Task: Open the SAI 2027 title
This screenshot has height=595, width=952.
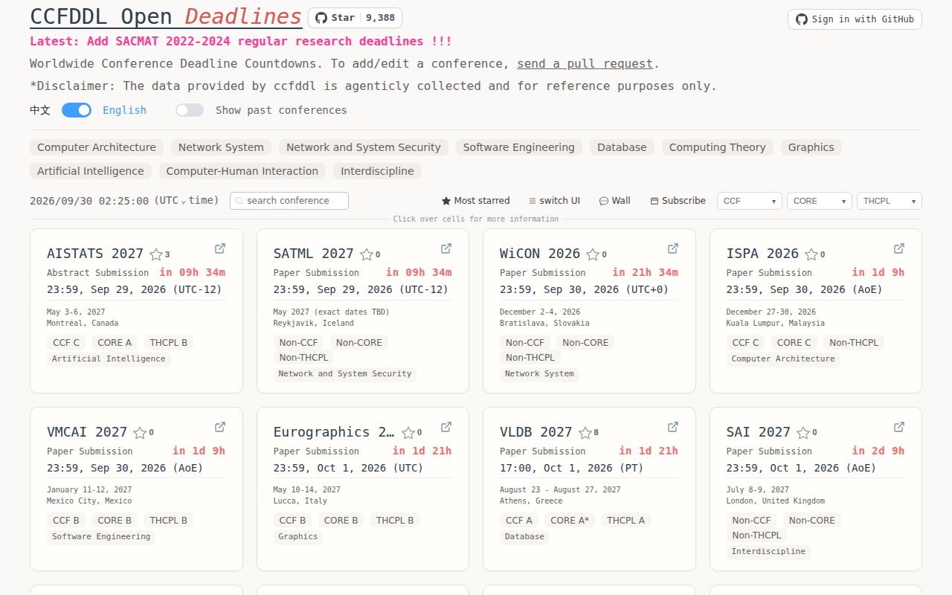Action: [759, 432]
